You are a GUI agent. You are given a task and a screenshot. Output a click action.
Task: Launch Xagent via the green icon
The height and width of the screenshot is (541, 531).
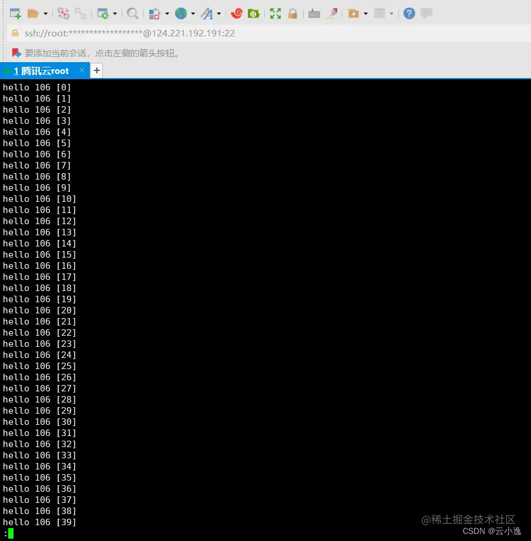(254, 14)
